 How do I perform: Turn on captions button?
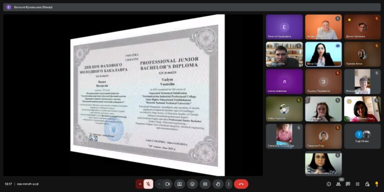point(205,184)
